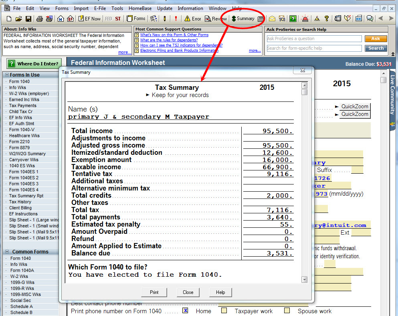Viewport: 398px width, 316px height.
Task: Check the Taxpayer work checkbox
Action: pyautogui.click(x=224, y=310)
